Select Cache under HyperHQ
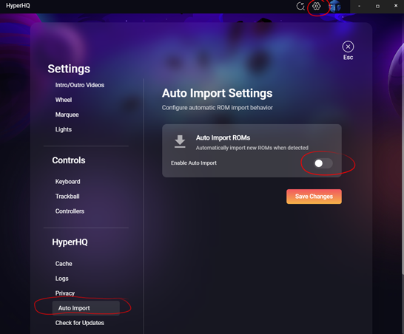The image size is (404, 334). [x=64, y=264]
